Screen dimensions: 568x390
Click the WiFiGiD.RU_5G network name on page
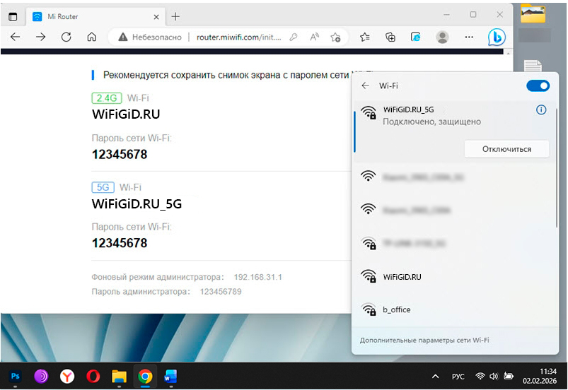click(x=137, y=204)
